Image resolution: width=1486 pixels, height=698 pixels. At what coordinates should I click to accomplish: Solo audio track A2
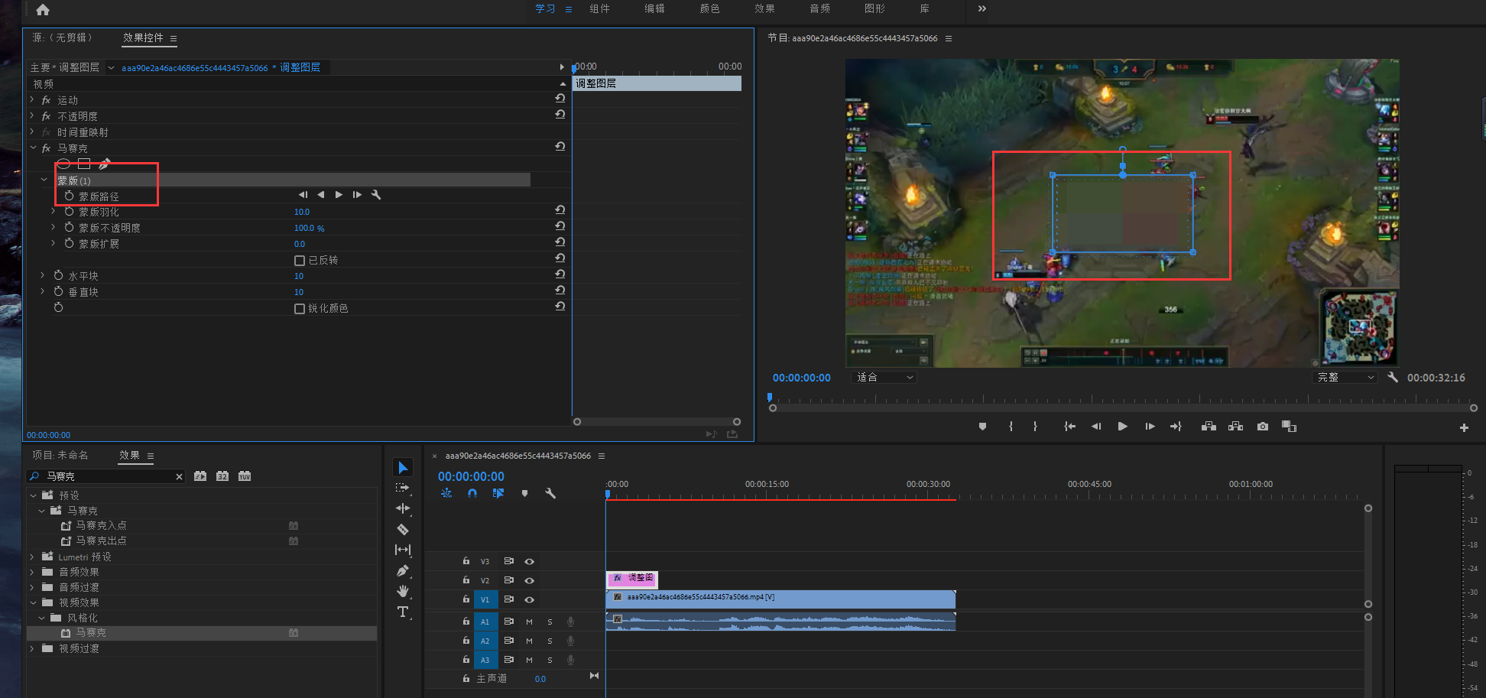point(550,641)
